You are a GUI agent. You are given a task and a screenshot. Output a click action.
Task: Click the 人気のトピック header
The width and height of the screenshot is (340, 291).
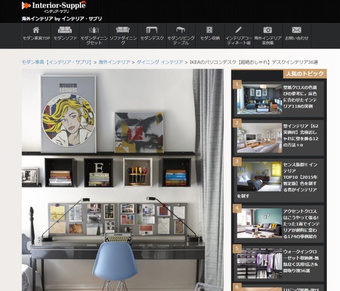(305, 74)
